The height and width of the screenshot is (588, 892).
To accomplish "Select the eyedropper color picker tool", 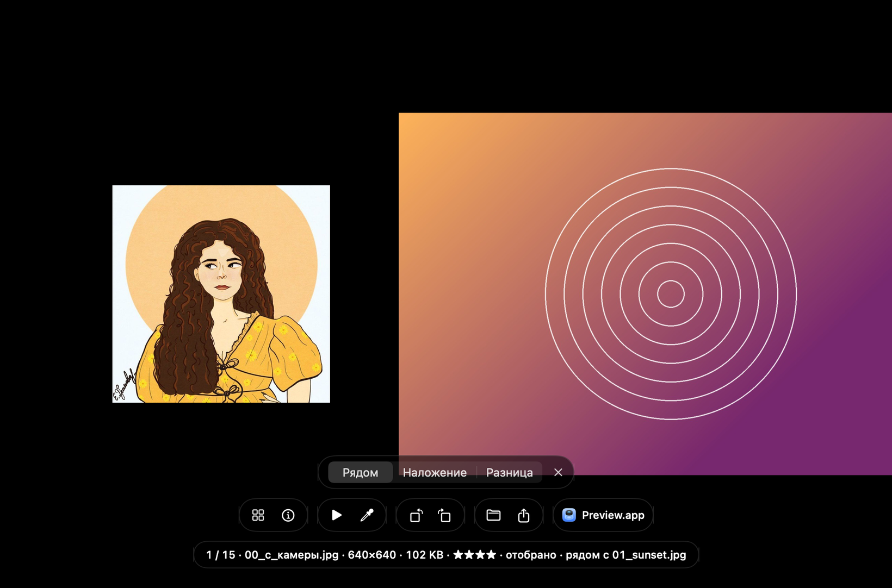I will [367, 515].
